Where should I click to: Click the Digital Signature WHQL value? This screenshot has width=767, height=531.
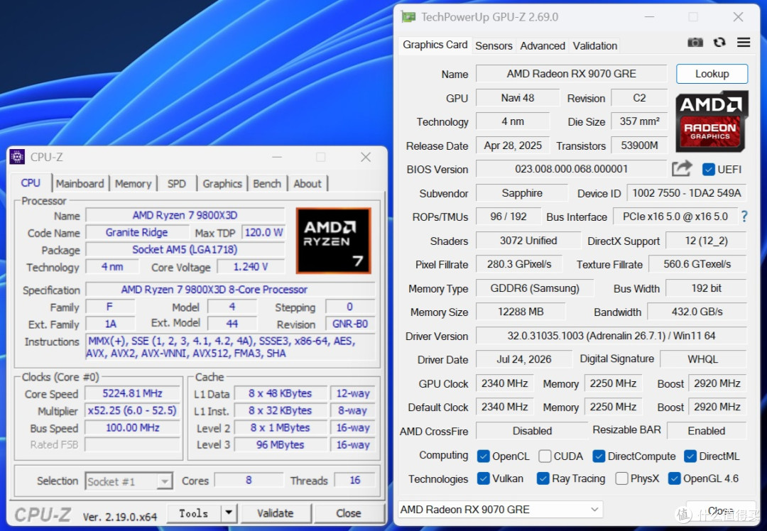702,359
